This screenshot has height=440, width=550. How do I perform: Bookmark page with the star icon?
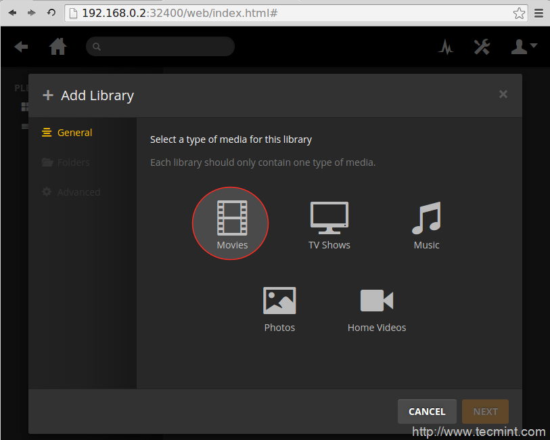pyautogui.click(x=519, y=13)
